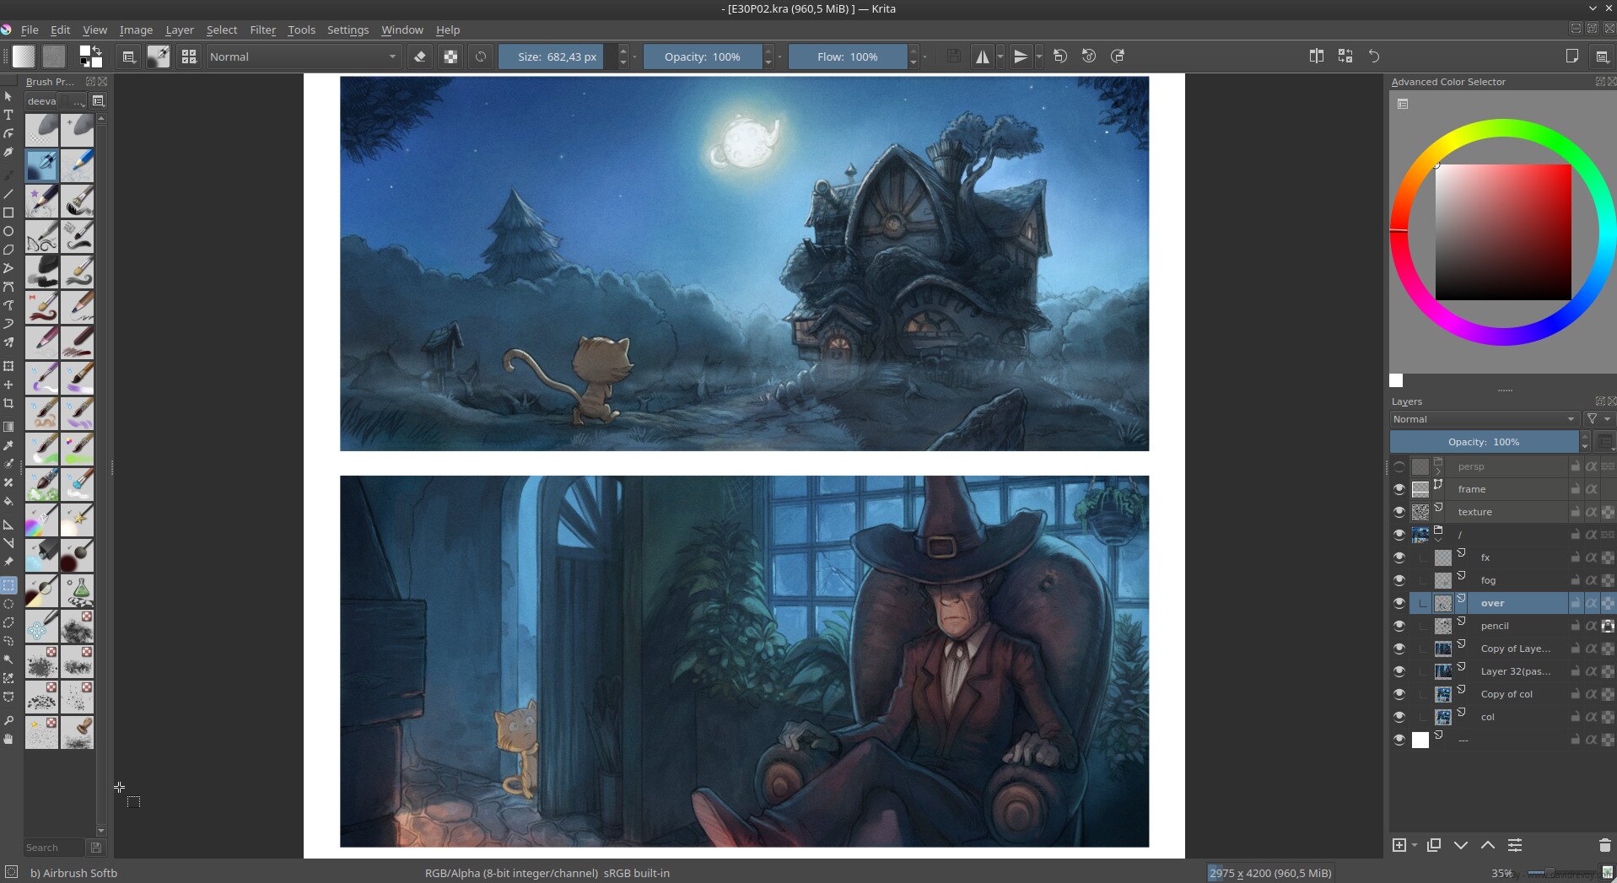Select the Text tool in toolbox
The width and height of the screenshot is (1617, 883).
click(8, 115)
